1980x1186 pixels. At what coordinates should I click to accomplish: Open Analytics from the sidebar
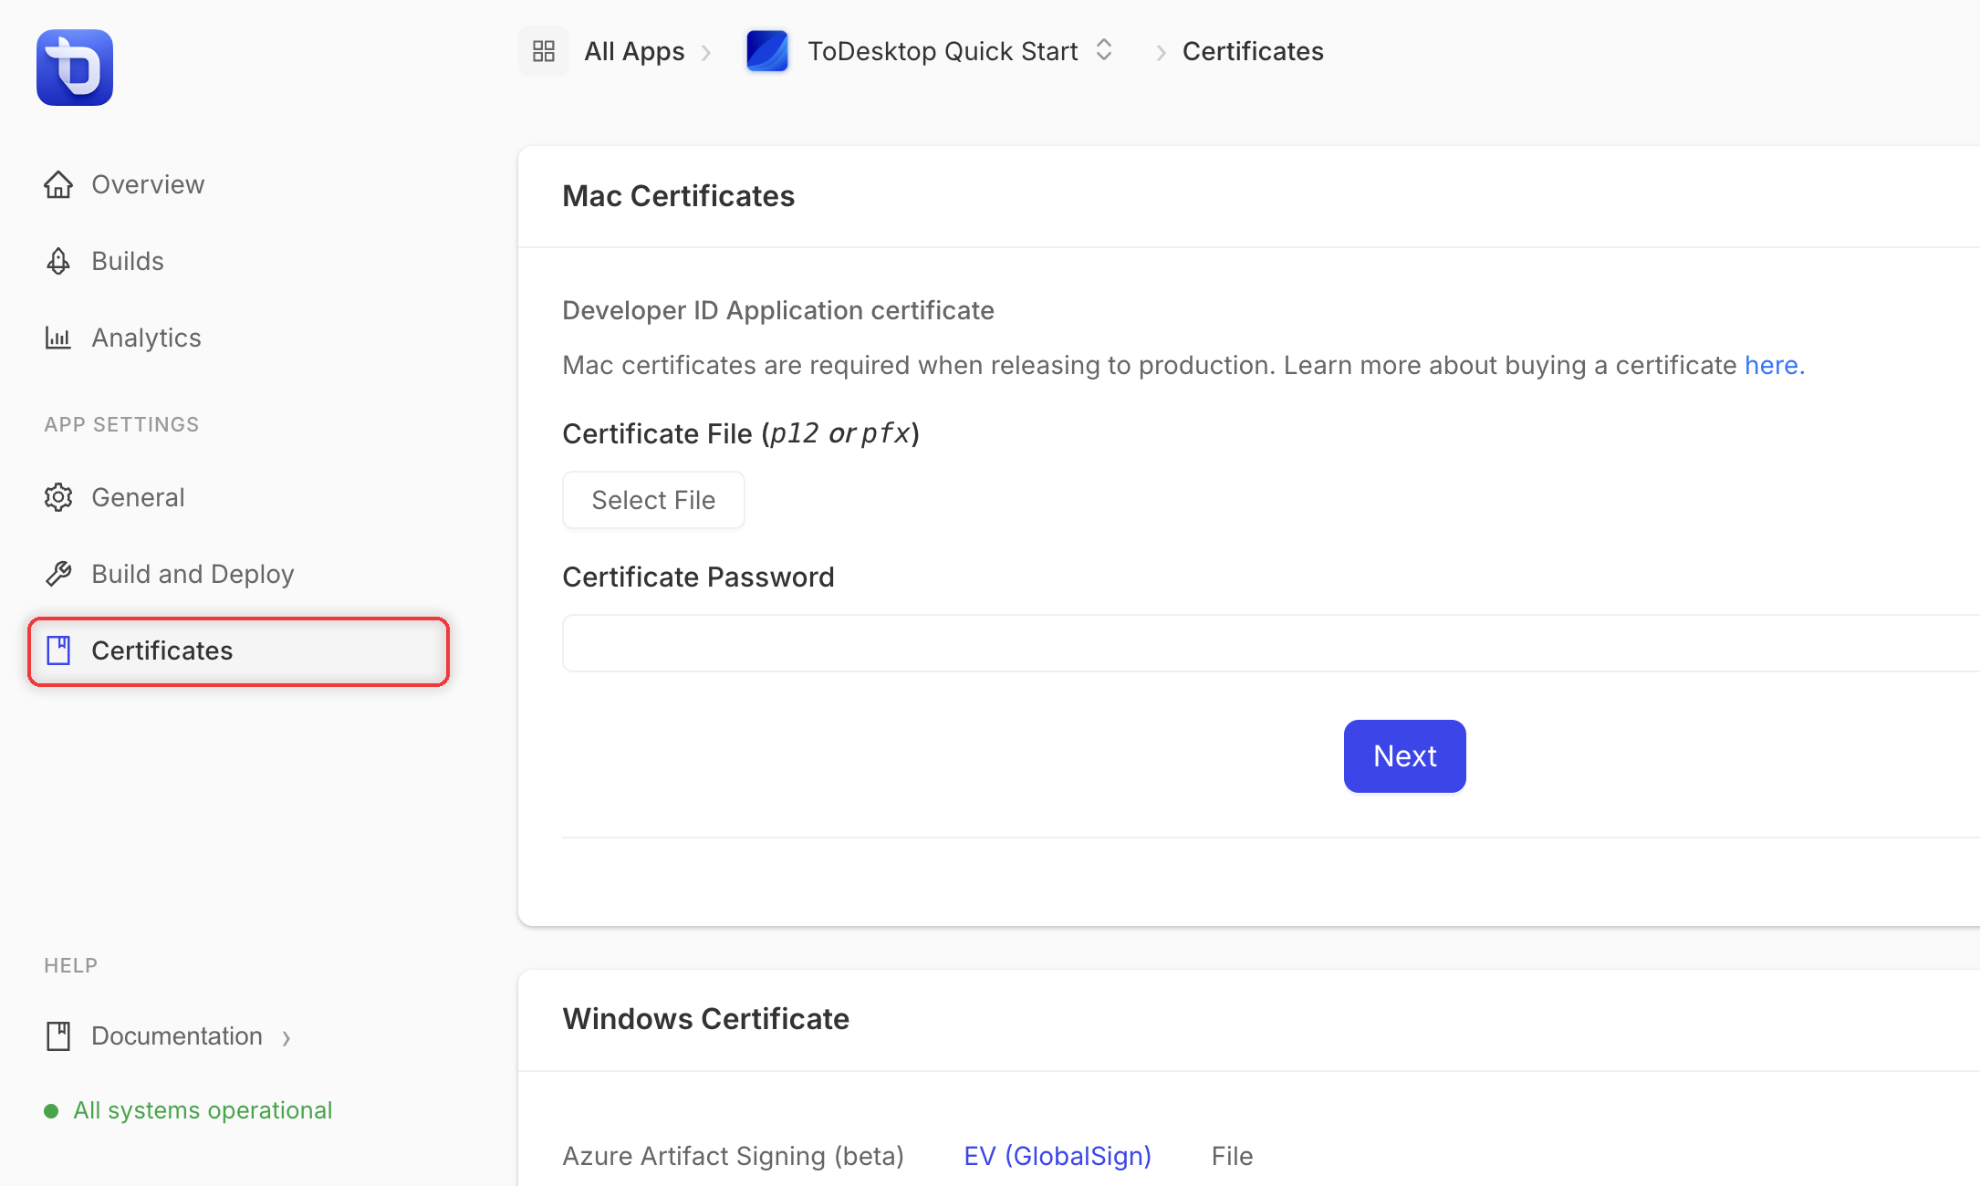tap(146, 338)
